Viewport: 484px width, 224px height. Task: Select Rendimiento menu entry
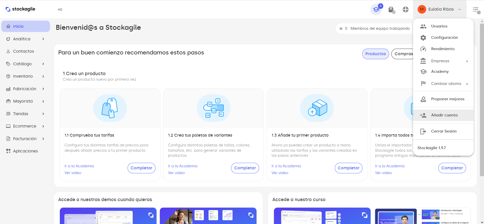(443, 49)
